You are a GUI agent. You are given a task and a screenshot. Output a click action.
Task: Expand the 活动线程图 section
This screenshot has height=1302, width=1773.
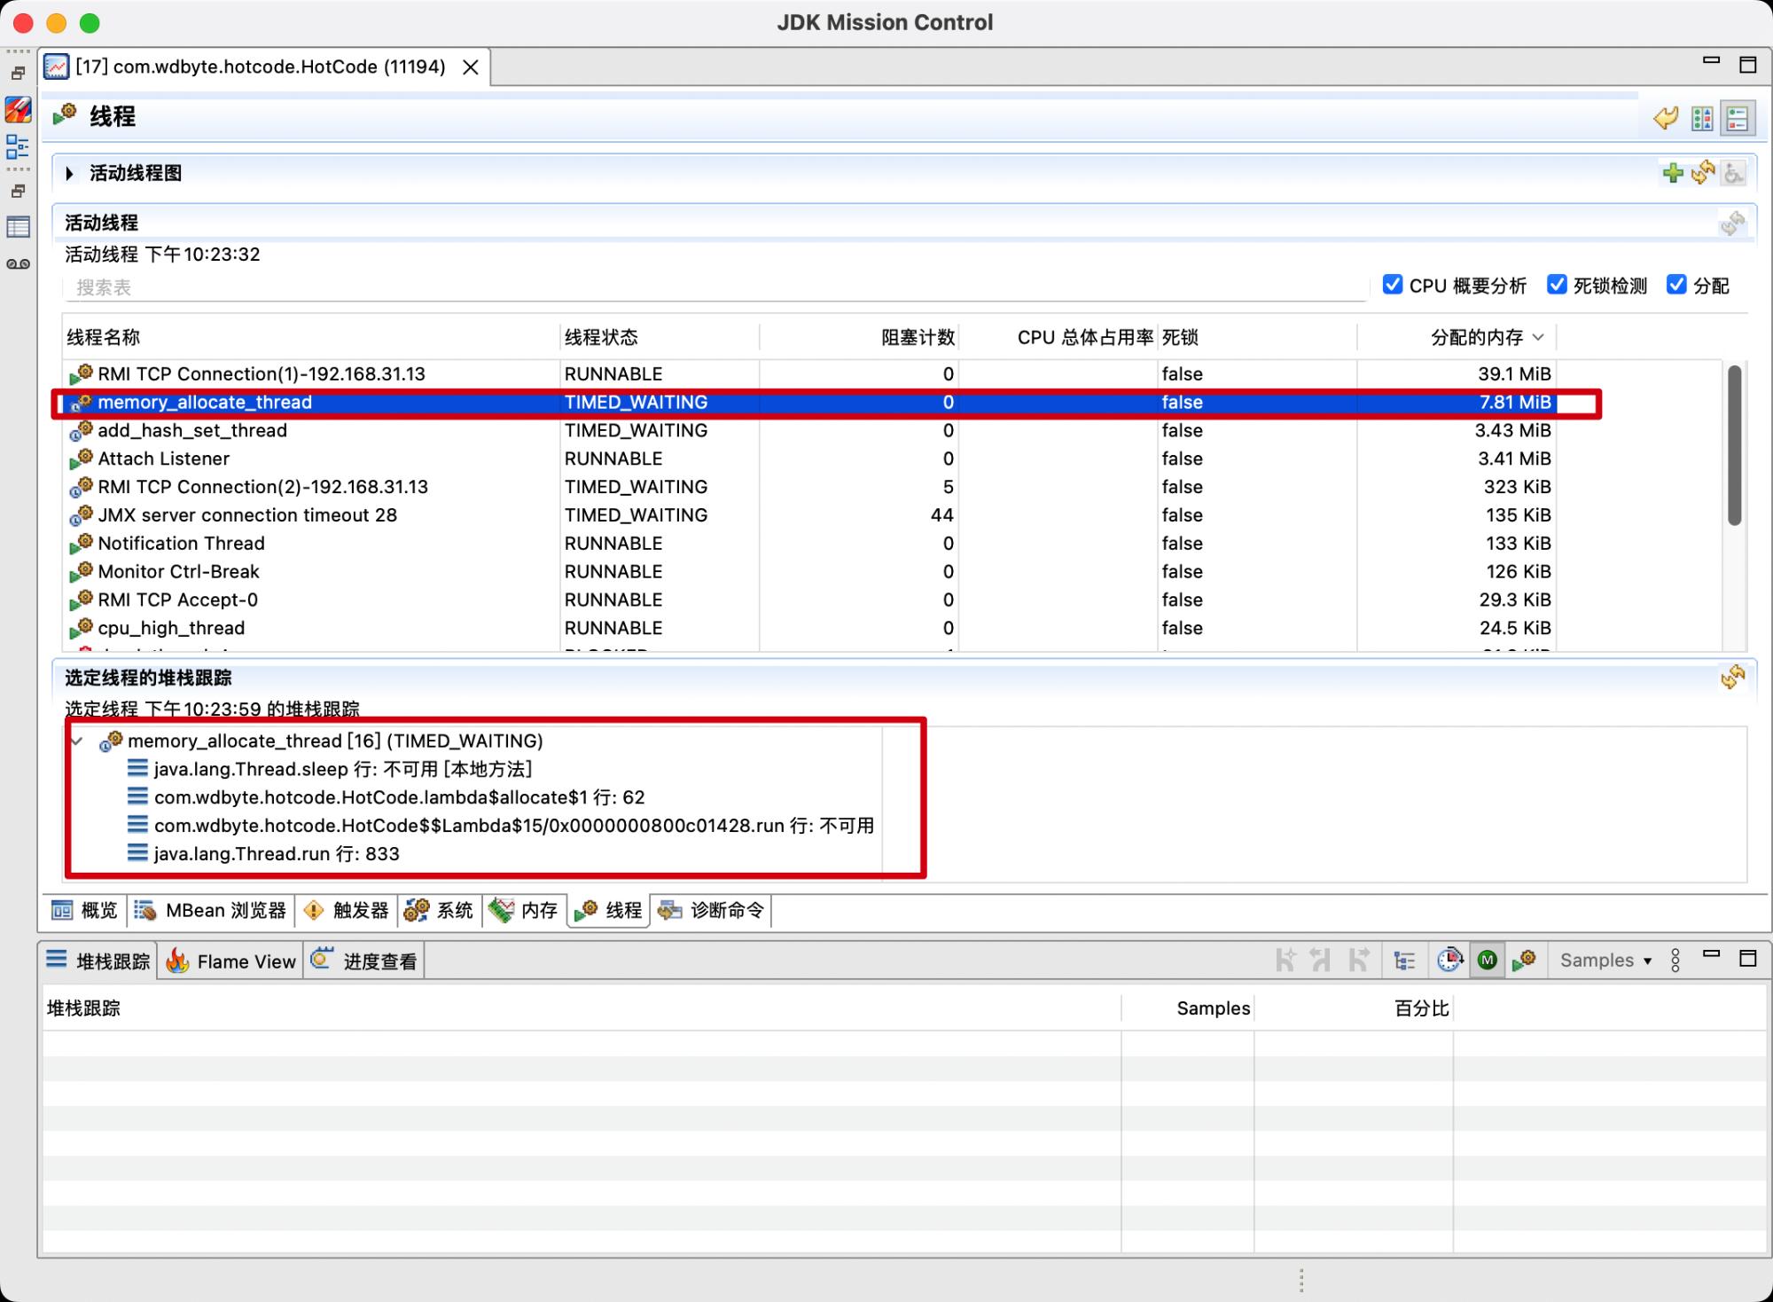coord(70,173)
